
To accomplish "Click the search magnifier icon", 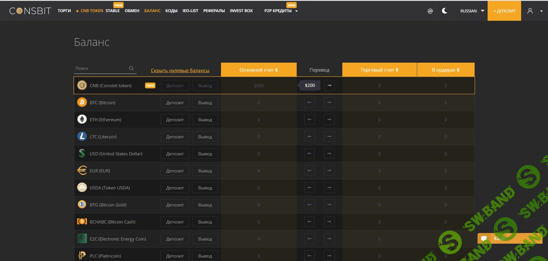I will 131,68.
